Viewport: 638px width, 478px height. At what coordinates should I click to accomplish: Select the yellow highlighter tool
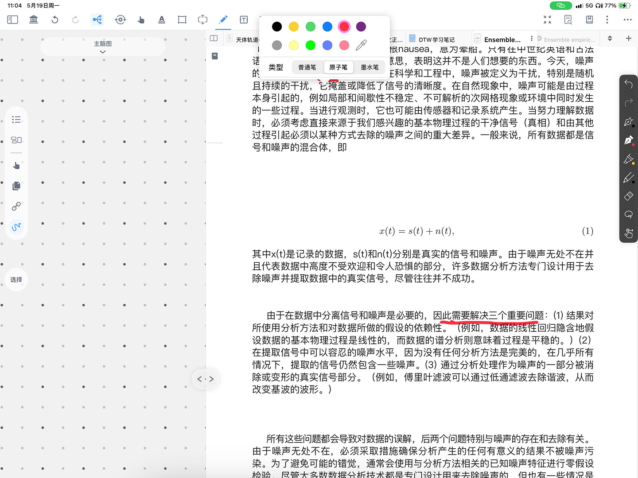click(628, 159)
